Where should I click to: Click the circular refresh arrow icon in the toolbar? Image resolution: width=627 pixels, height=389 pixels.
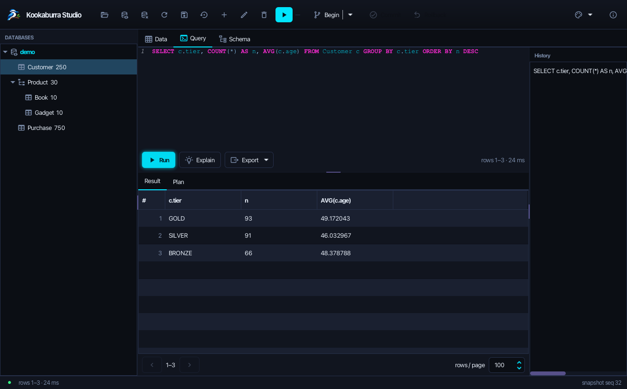tap(164, 15)
